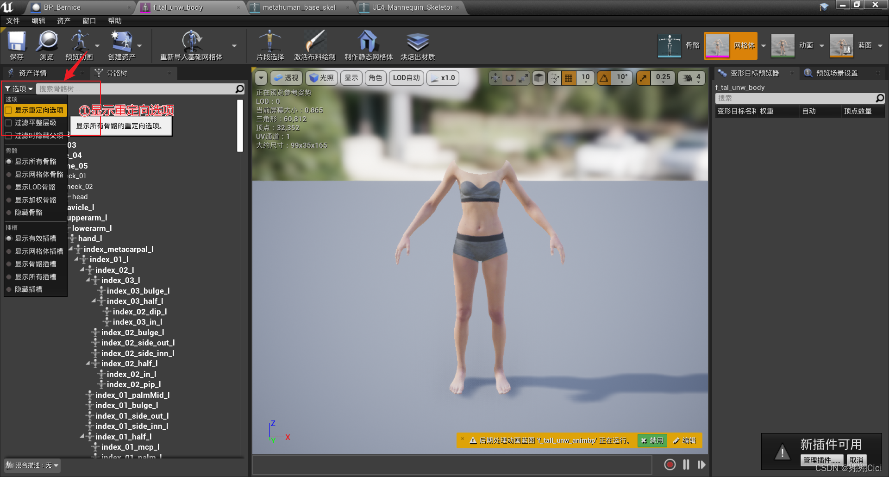Open the grid snap value 10 dropdown
Screen dimensions: 889x477
pos(585,78)
